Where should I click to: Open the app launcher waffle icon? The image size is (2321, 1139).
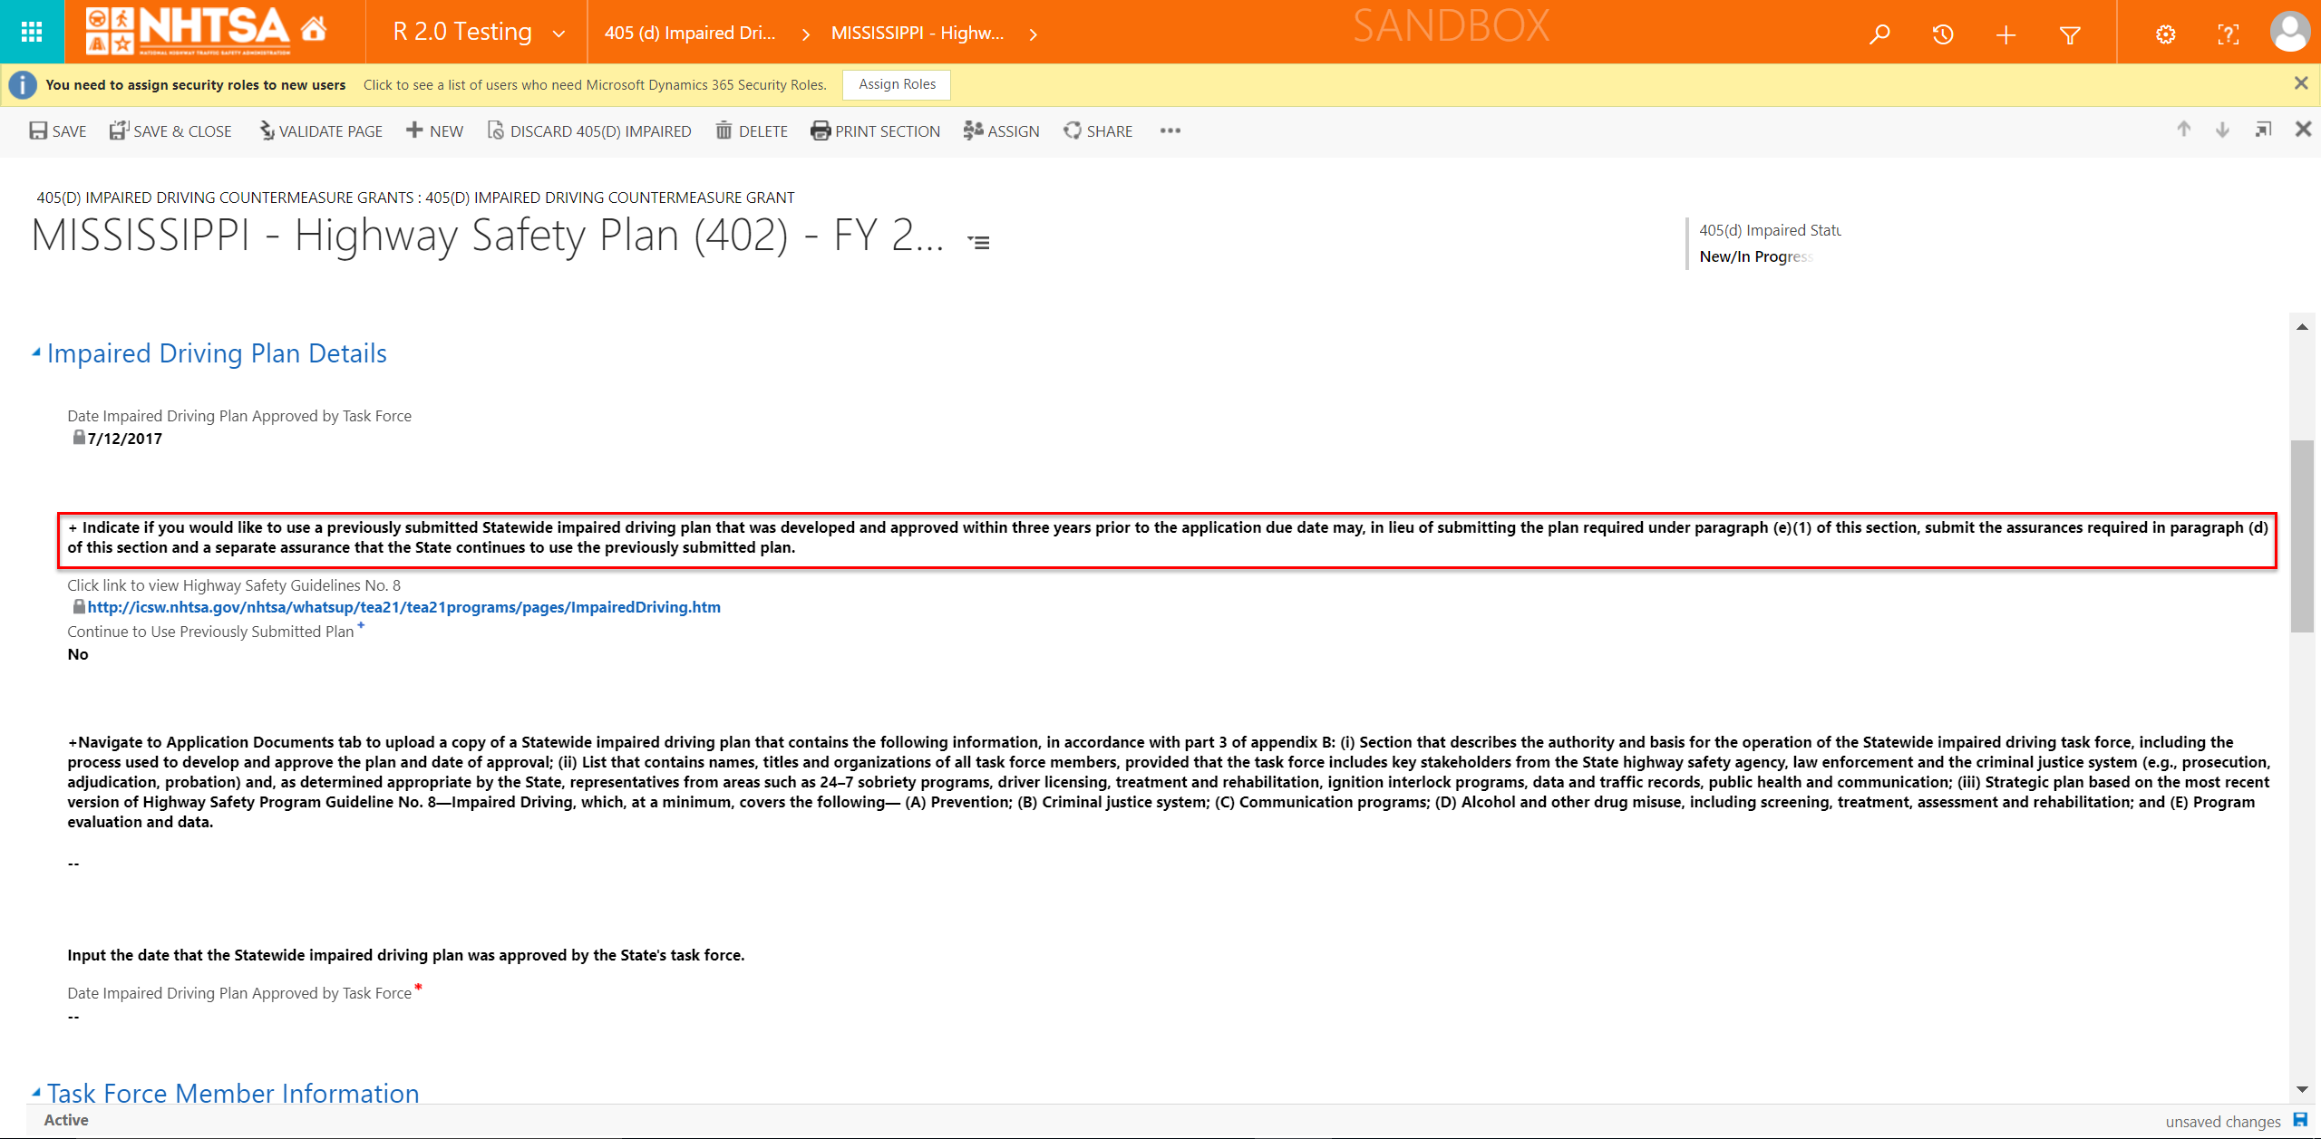point(32,33)
